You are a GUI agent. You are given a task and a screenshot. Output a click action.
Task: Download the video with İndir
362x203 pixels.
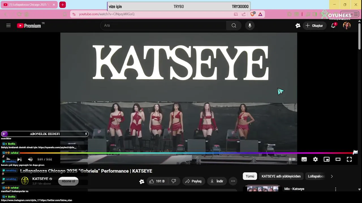[217, 181]
